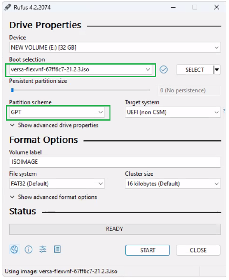The height and width of the screenshot is (280, 229).
Task: Click the Partition scheme label
Action: click(x=30, y=102)
